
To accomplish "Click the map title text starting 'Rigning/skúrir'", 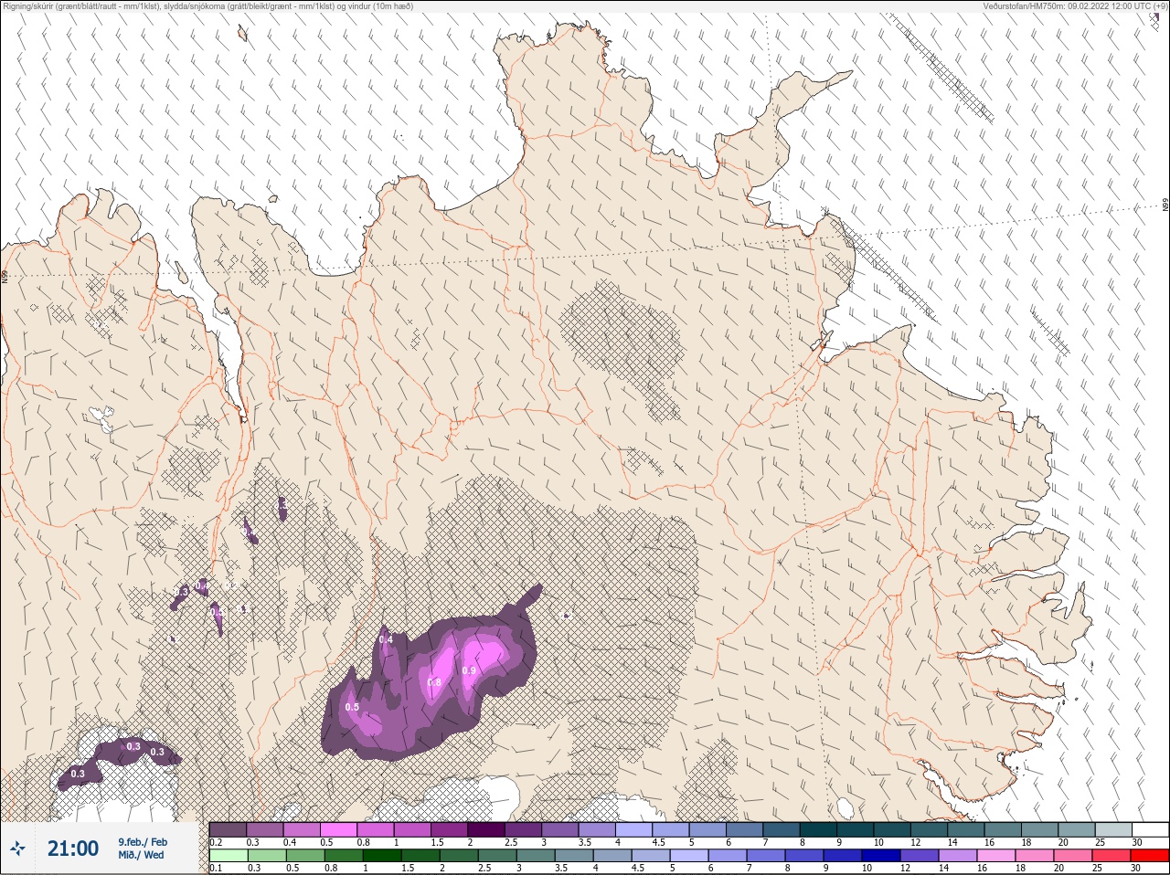I will [x=207, y=6].
